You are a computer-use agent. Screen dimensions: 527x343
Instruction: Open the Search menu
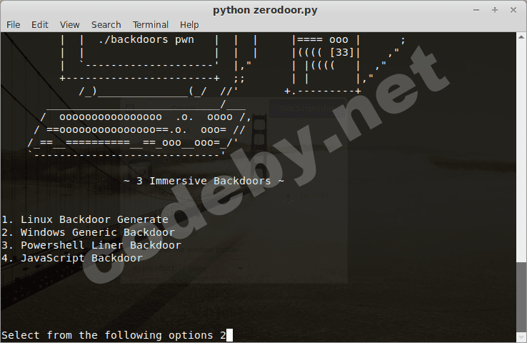click(x=106, y=24)
